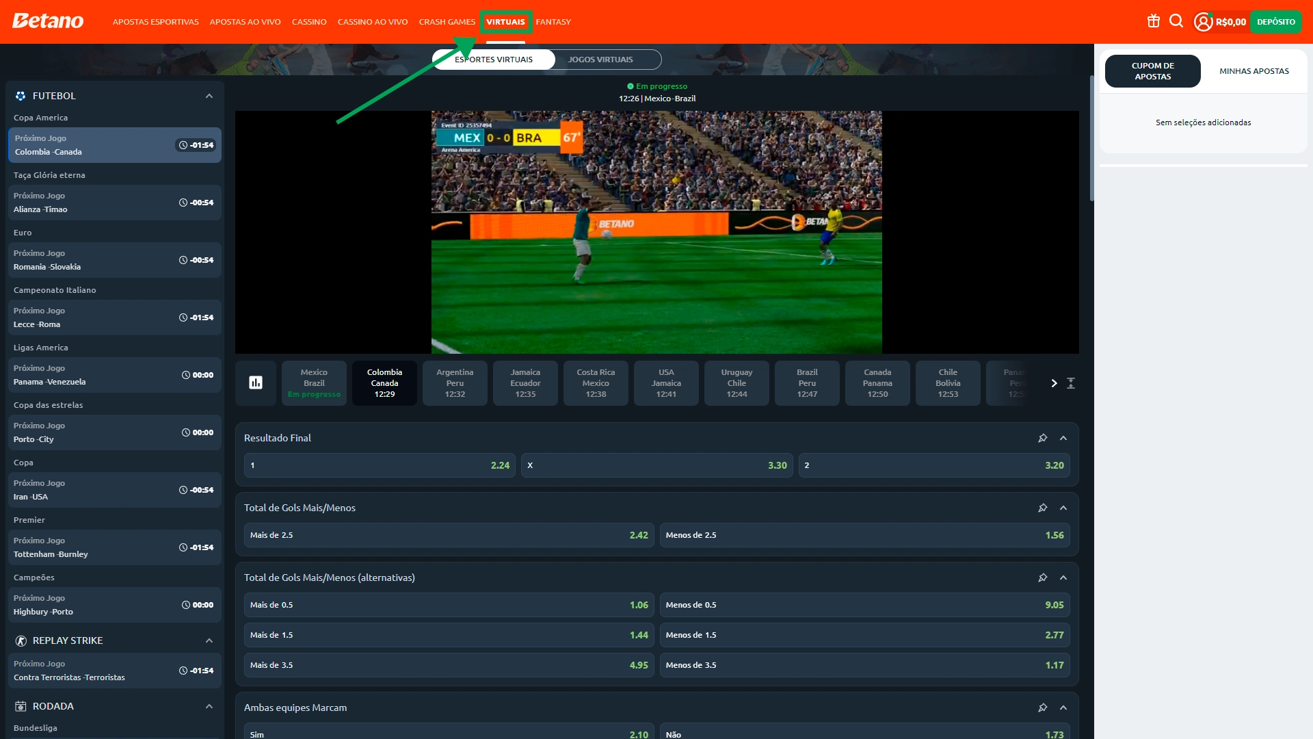This screenshot has height=739, width=1313.
Task: Select Minhas Apostas tab
Action: coord(1254,71)
